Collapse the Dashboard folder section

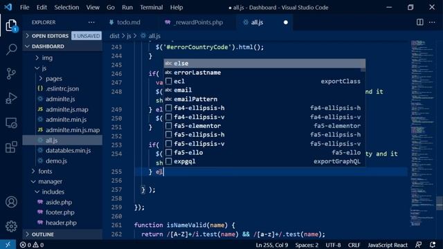(x=62, y=46)
